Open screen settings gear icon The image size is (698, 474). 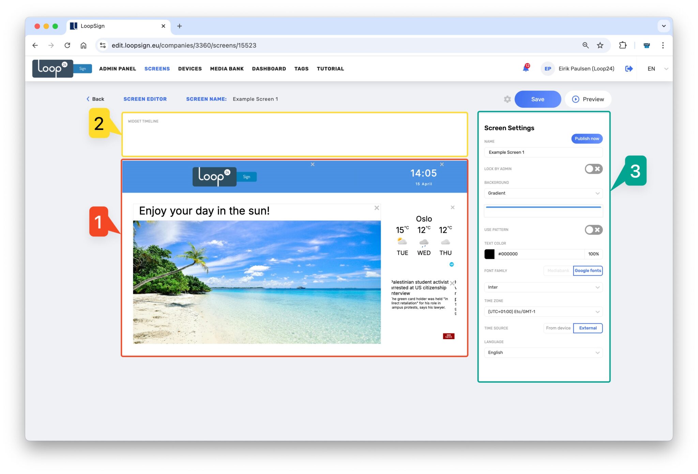tap(507, 99)
